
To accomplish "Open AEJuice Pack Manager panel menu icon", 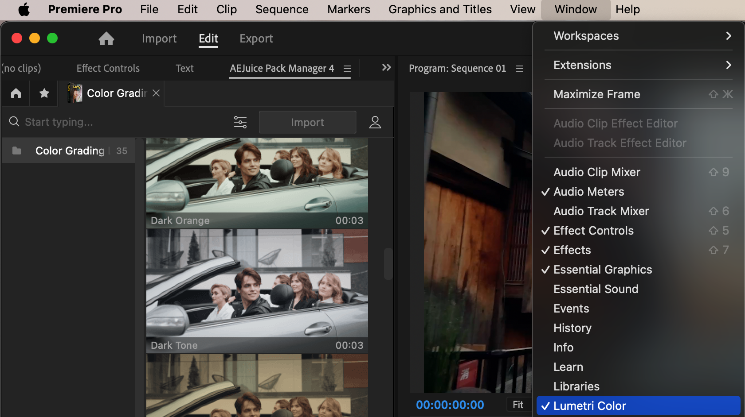I will (347, 69).
